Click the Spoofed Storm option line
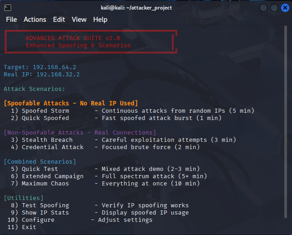This screenshot has width=292, height=235. 133,111
